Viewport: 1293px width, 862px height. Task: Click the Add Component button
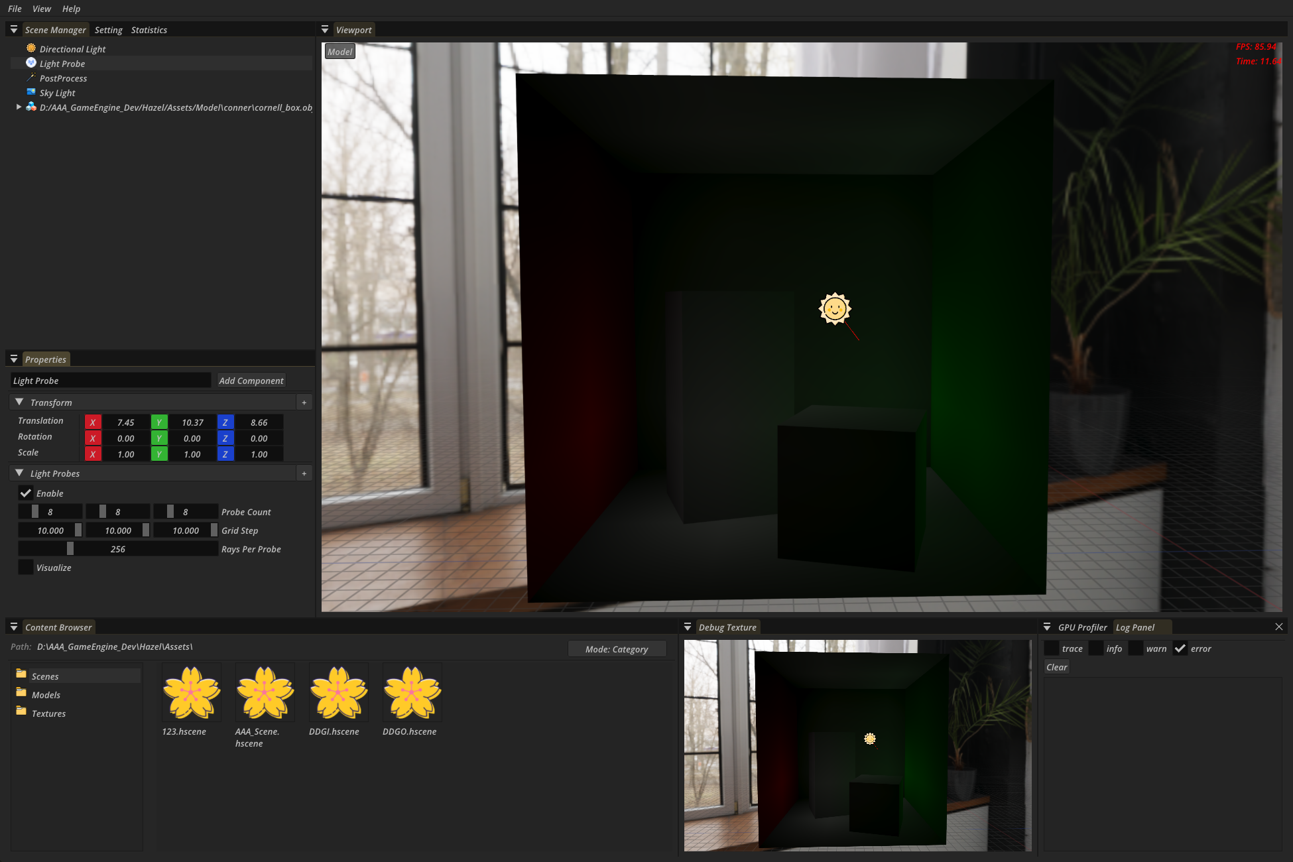coord(251,381)
